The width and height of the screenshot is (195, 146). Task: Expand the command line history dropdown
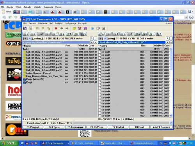pyautogui.click(x=171, y=123)
